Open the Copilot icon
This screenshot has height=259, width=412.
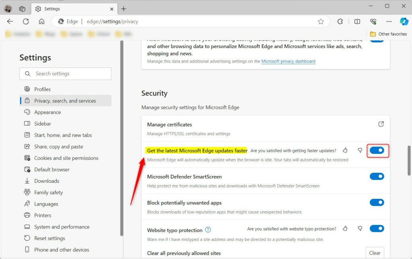point(404,21)
